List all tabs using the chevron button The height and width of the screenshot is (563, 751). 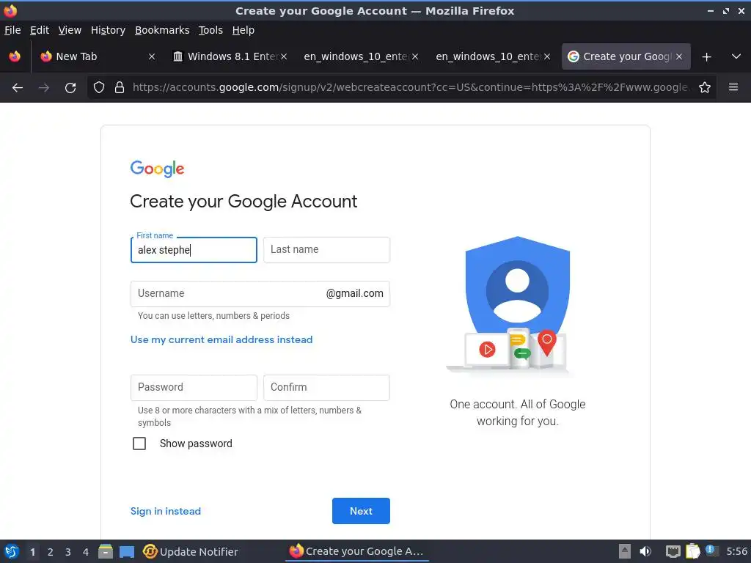736,56
